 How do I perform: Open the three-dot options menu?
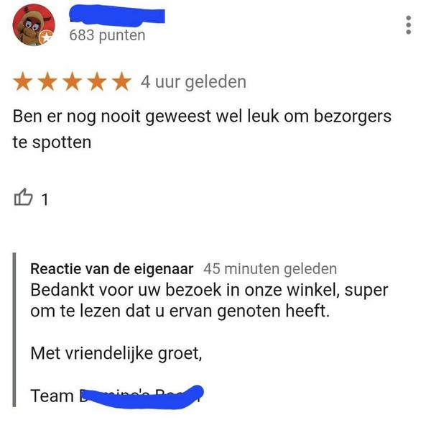click(409, 25)
